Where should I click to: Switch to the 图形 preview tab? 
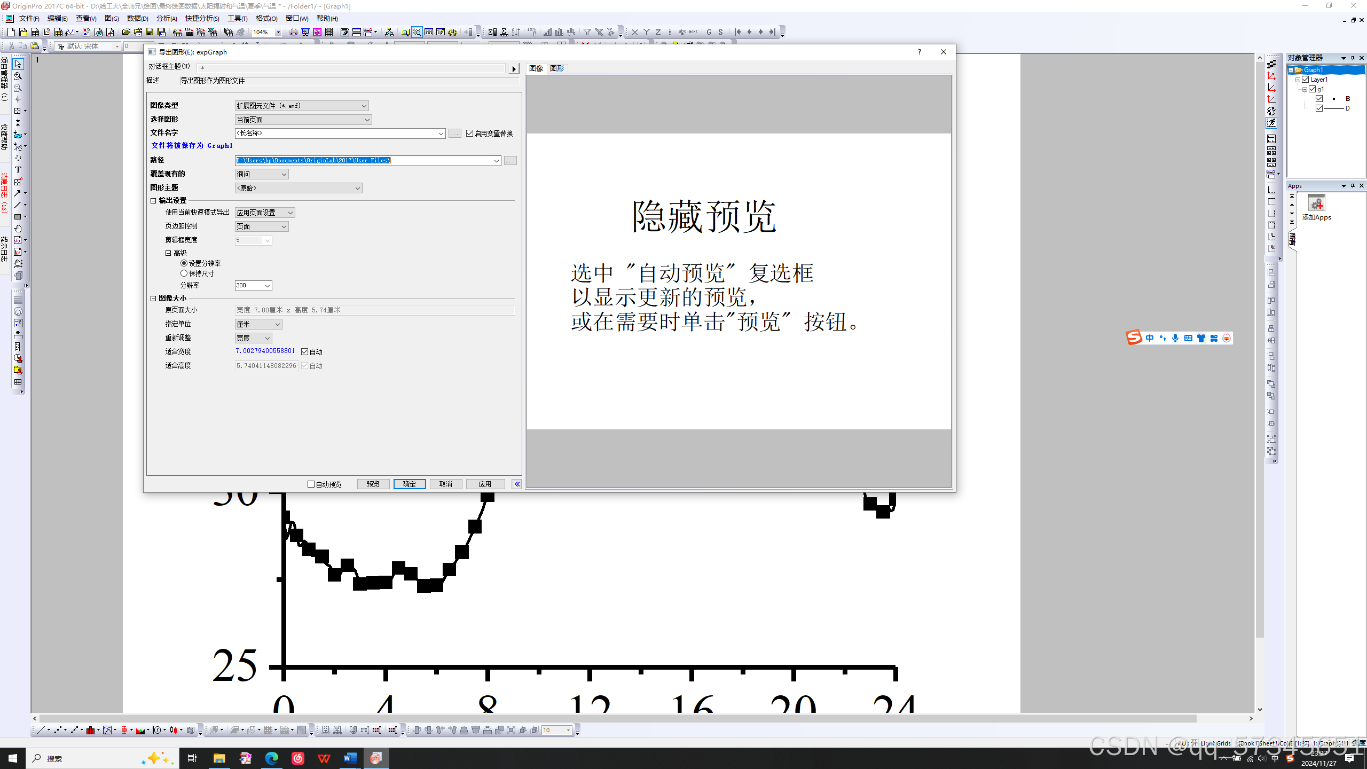556,68
